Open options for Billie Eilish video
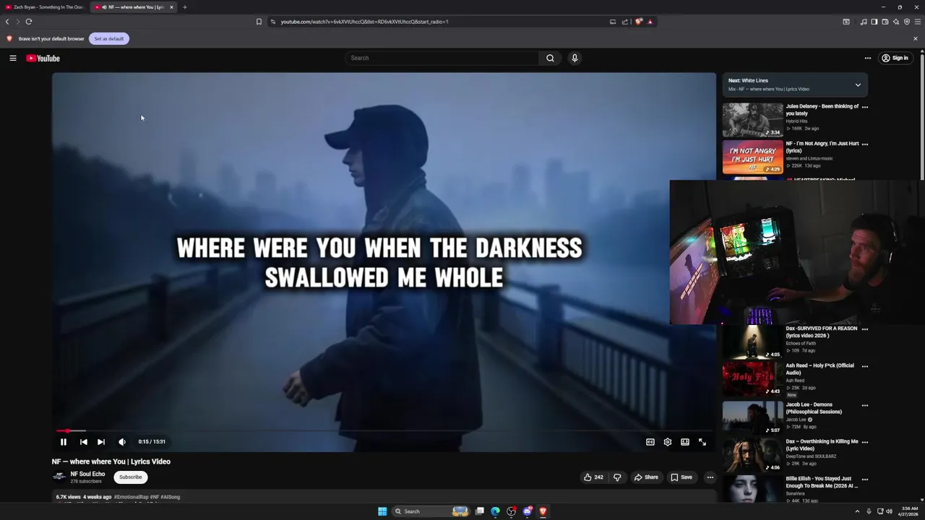Screen dimensions: 925x520 865,479
